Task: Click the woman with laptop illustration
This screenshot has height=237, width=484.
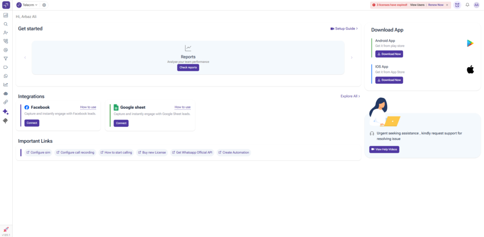Action: pyautogui.click(x=385, y=112)
